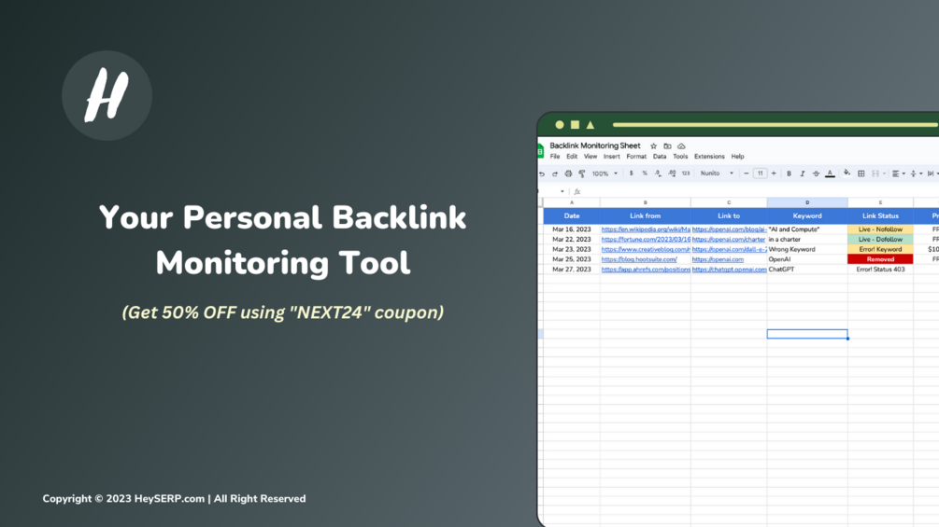Open the 100% zoom dropdown
The image size is (939, 527).
coord(605,173)
